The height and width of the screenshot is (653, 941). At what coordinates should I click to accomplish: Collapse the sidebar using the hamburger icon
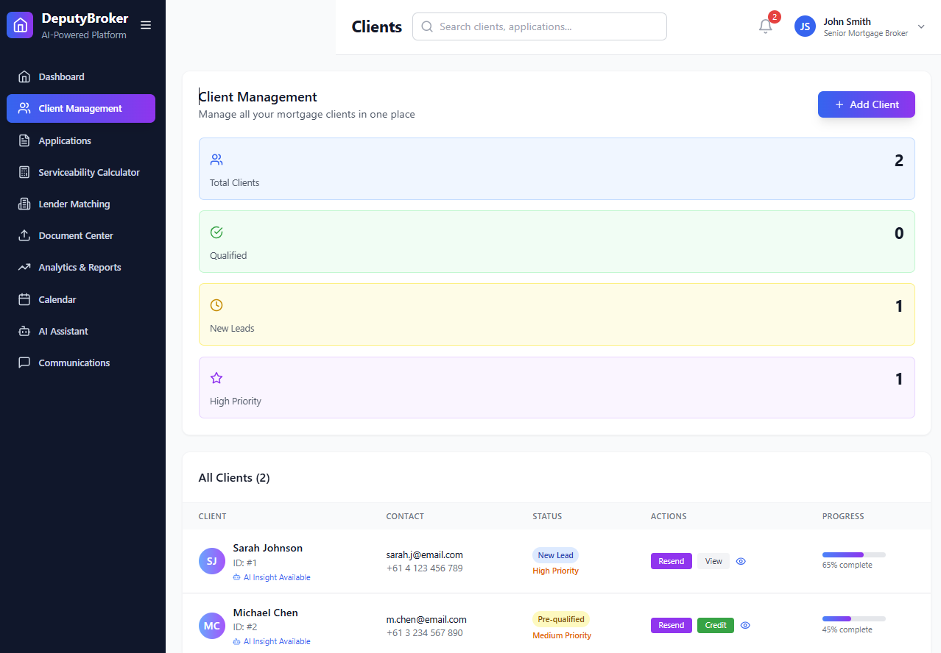tap(146, 24)
